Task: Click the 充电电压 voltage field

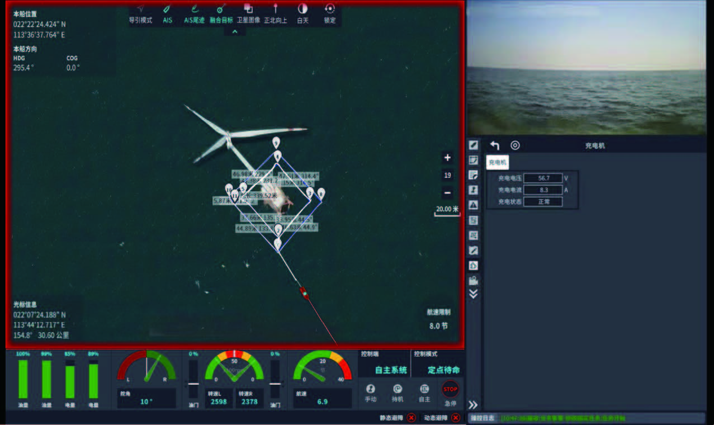Action: [x=543, y=178]
